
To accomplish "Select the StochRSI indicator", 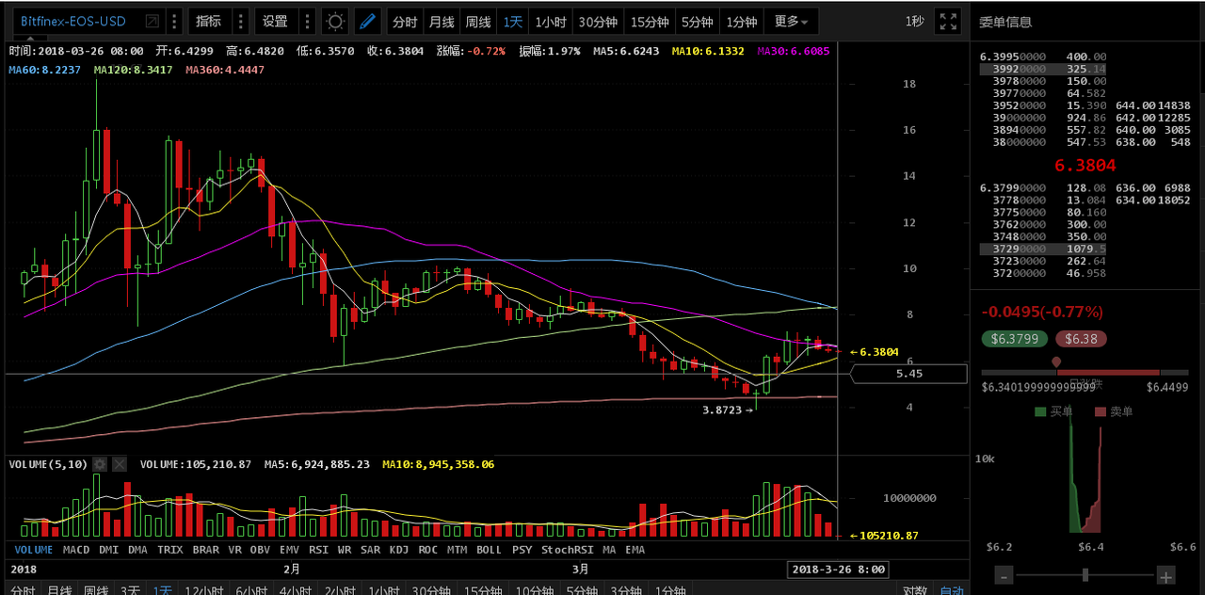I will point(568,550).
